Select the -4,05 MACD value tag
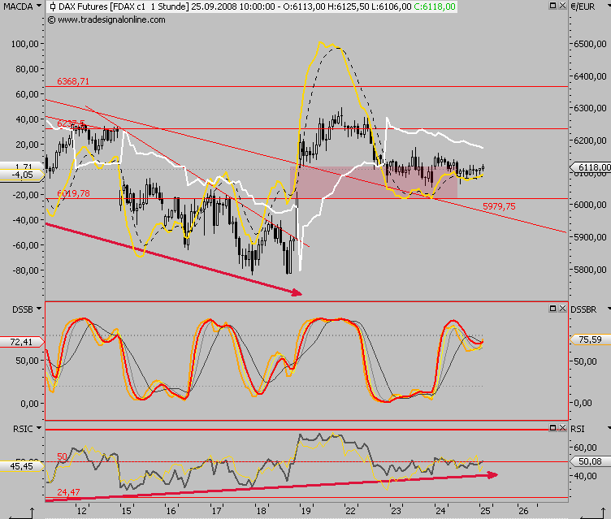Image resolution: width=611 pixels, height=519 pixels. tap(22, 175)
